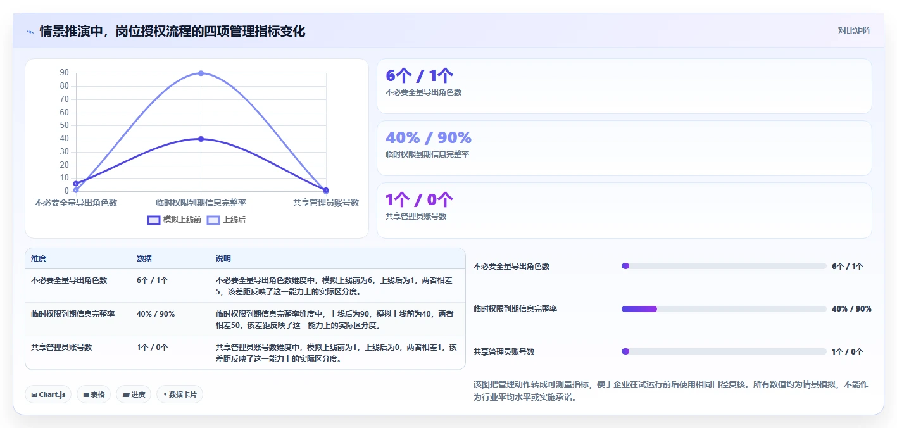Click the card title 情景推演中 heading
Viewport: 897px width, 428px height.
[173, 31]
